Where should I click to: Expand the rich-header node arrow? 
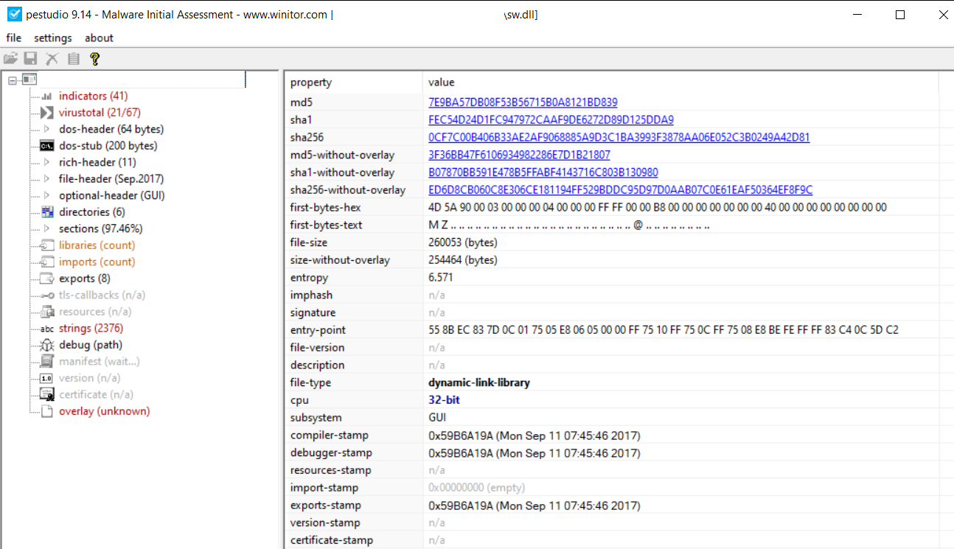pyautogui.click(x=47, y=162)
